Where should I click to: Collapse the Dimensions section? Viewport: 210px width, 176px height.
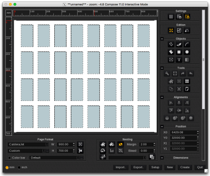pyautogui.click(x=162, y=158)
